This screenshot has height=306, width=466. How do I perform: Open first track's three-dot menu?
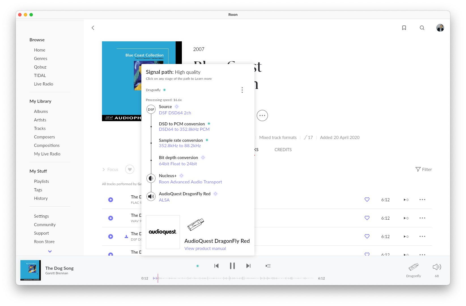(422, 200)
